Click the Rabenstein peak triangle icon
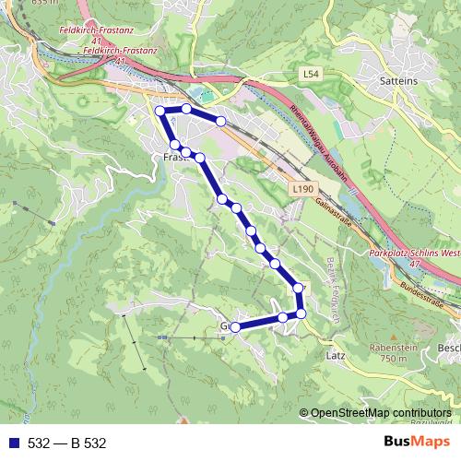The image size is (461, 461). pyautogui.click(x=393, y=337)
